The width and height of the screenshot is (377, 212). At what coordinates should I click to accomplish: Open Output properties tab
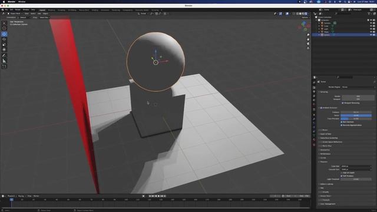point(314,92)
